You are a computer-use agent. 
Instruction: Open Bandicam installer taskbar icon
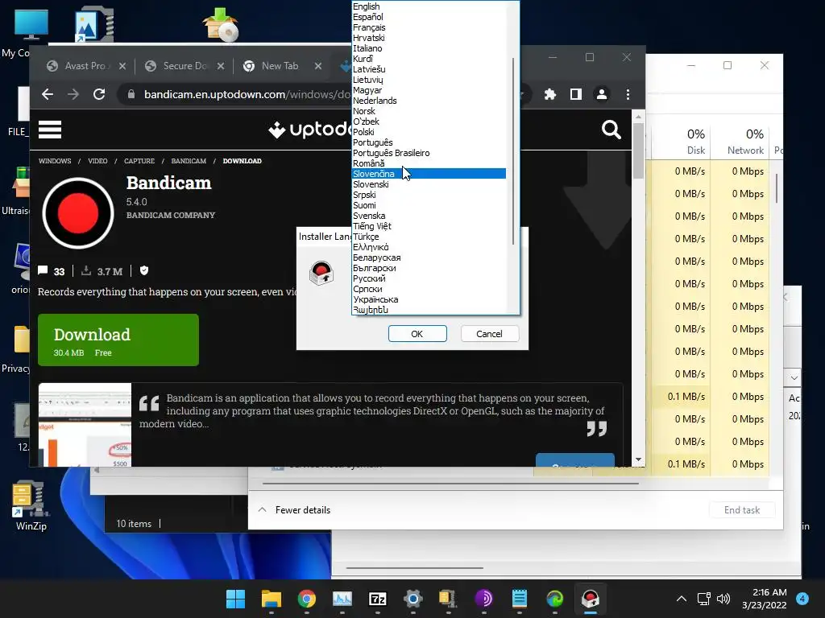591,599
